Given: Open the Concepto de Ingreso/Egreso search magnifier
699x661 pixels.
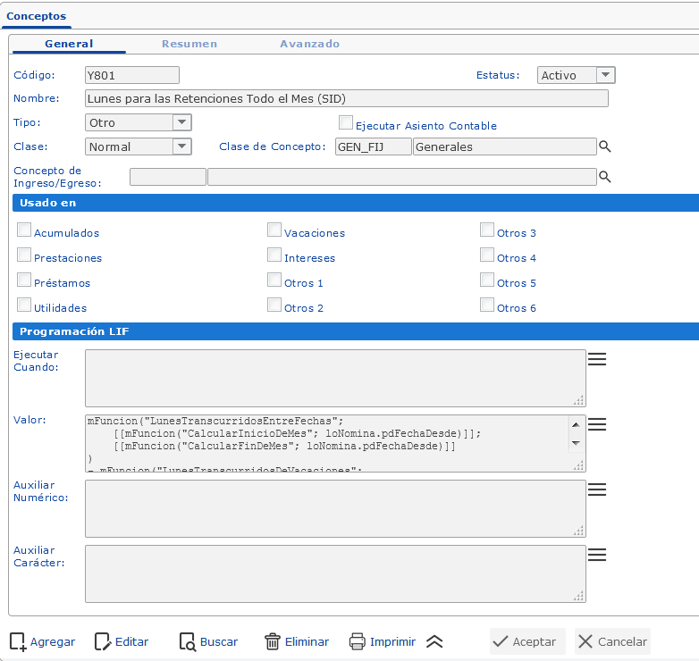Looking at the screenshot, I should click(x=605, y=177).
